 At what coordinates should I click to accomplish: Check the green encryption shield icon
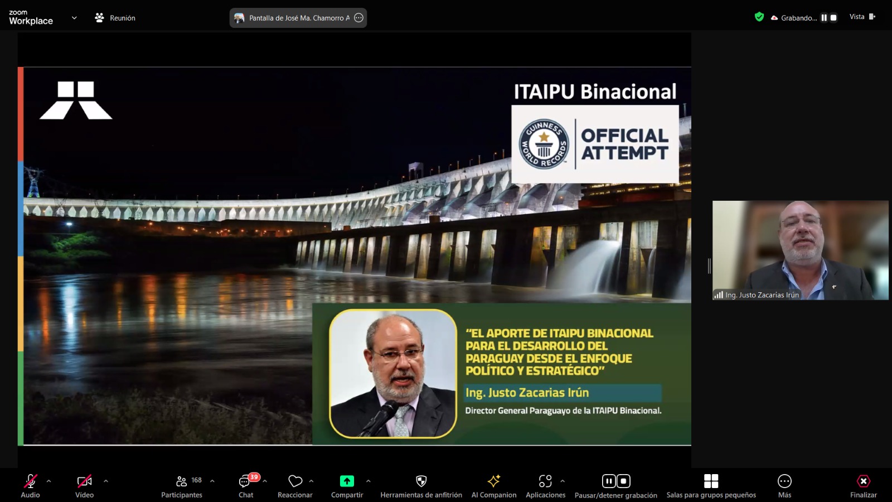coord(759,17)
